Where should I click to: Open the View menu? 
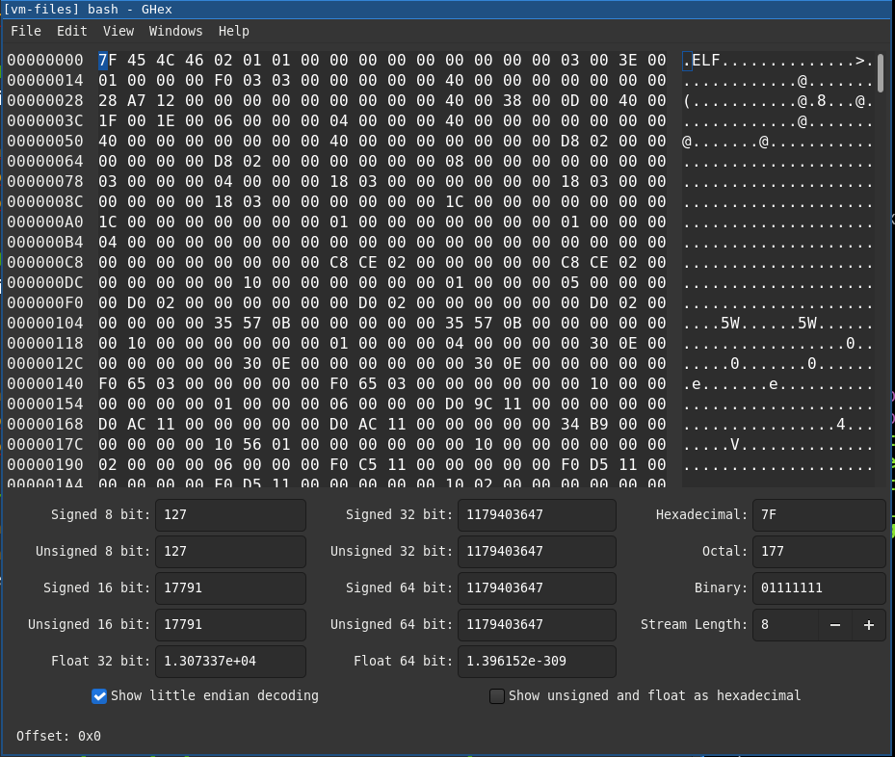(x=118, y=31)
